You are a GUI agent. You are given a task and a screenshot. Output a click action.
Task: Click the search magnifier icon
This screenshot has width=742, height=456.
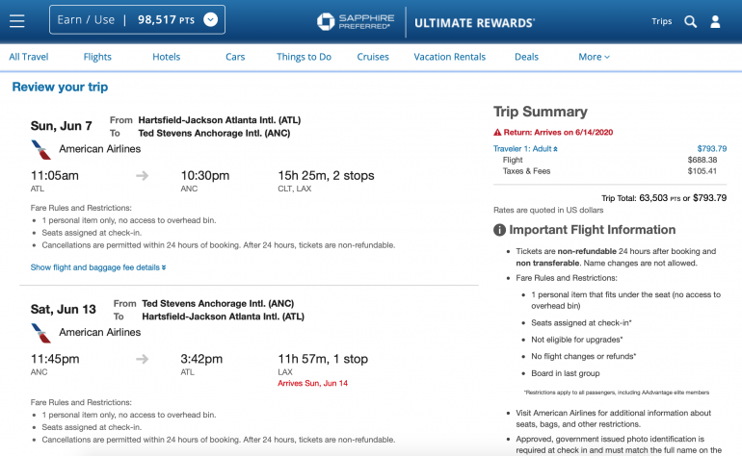[x=690, y=21]
